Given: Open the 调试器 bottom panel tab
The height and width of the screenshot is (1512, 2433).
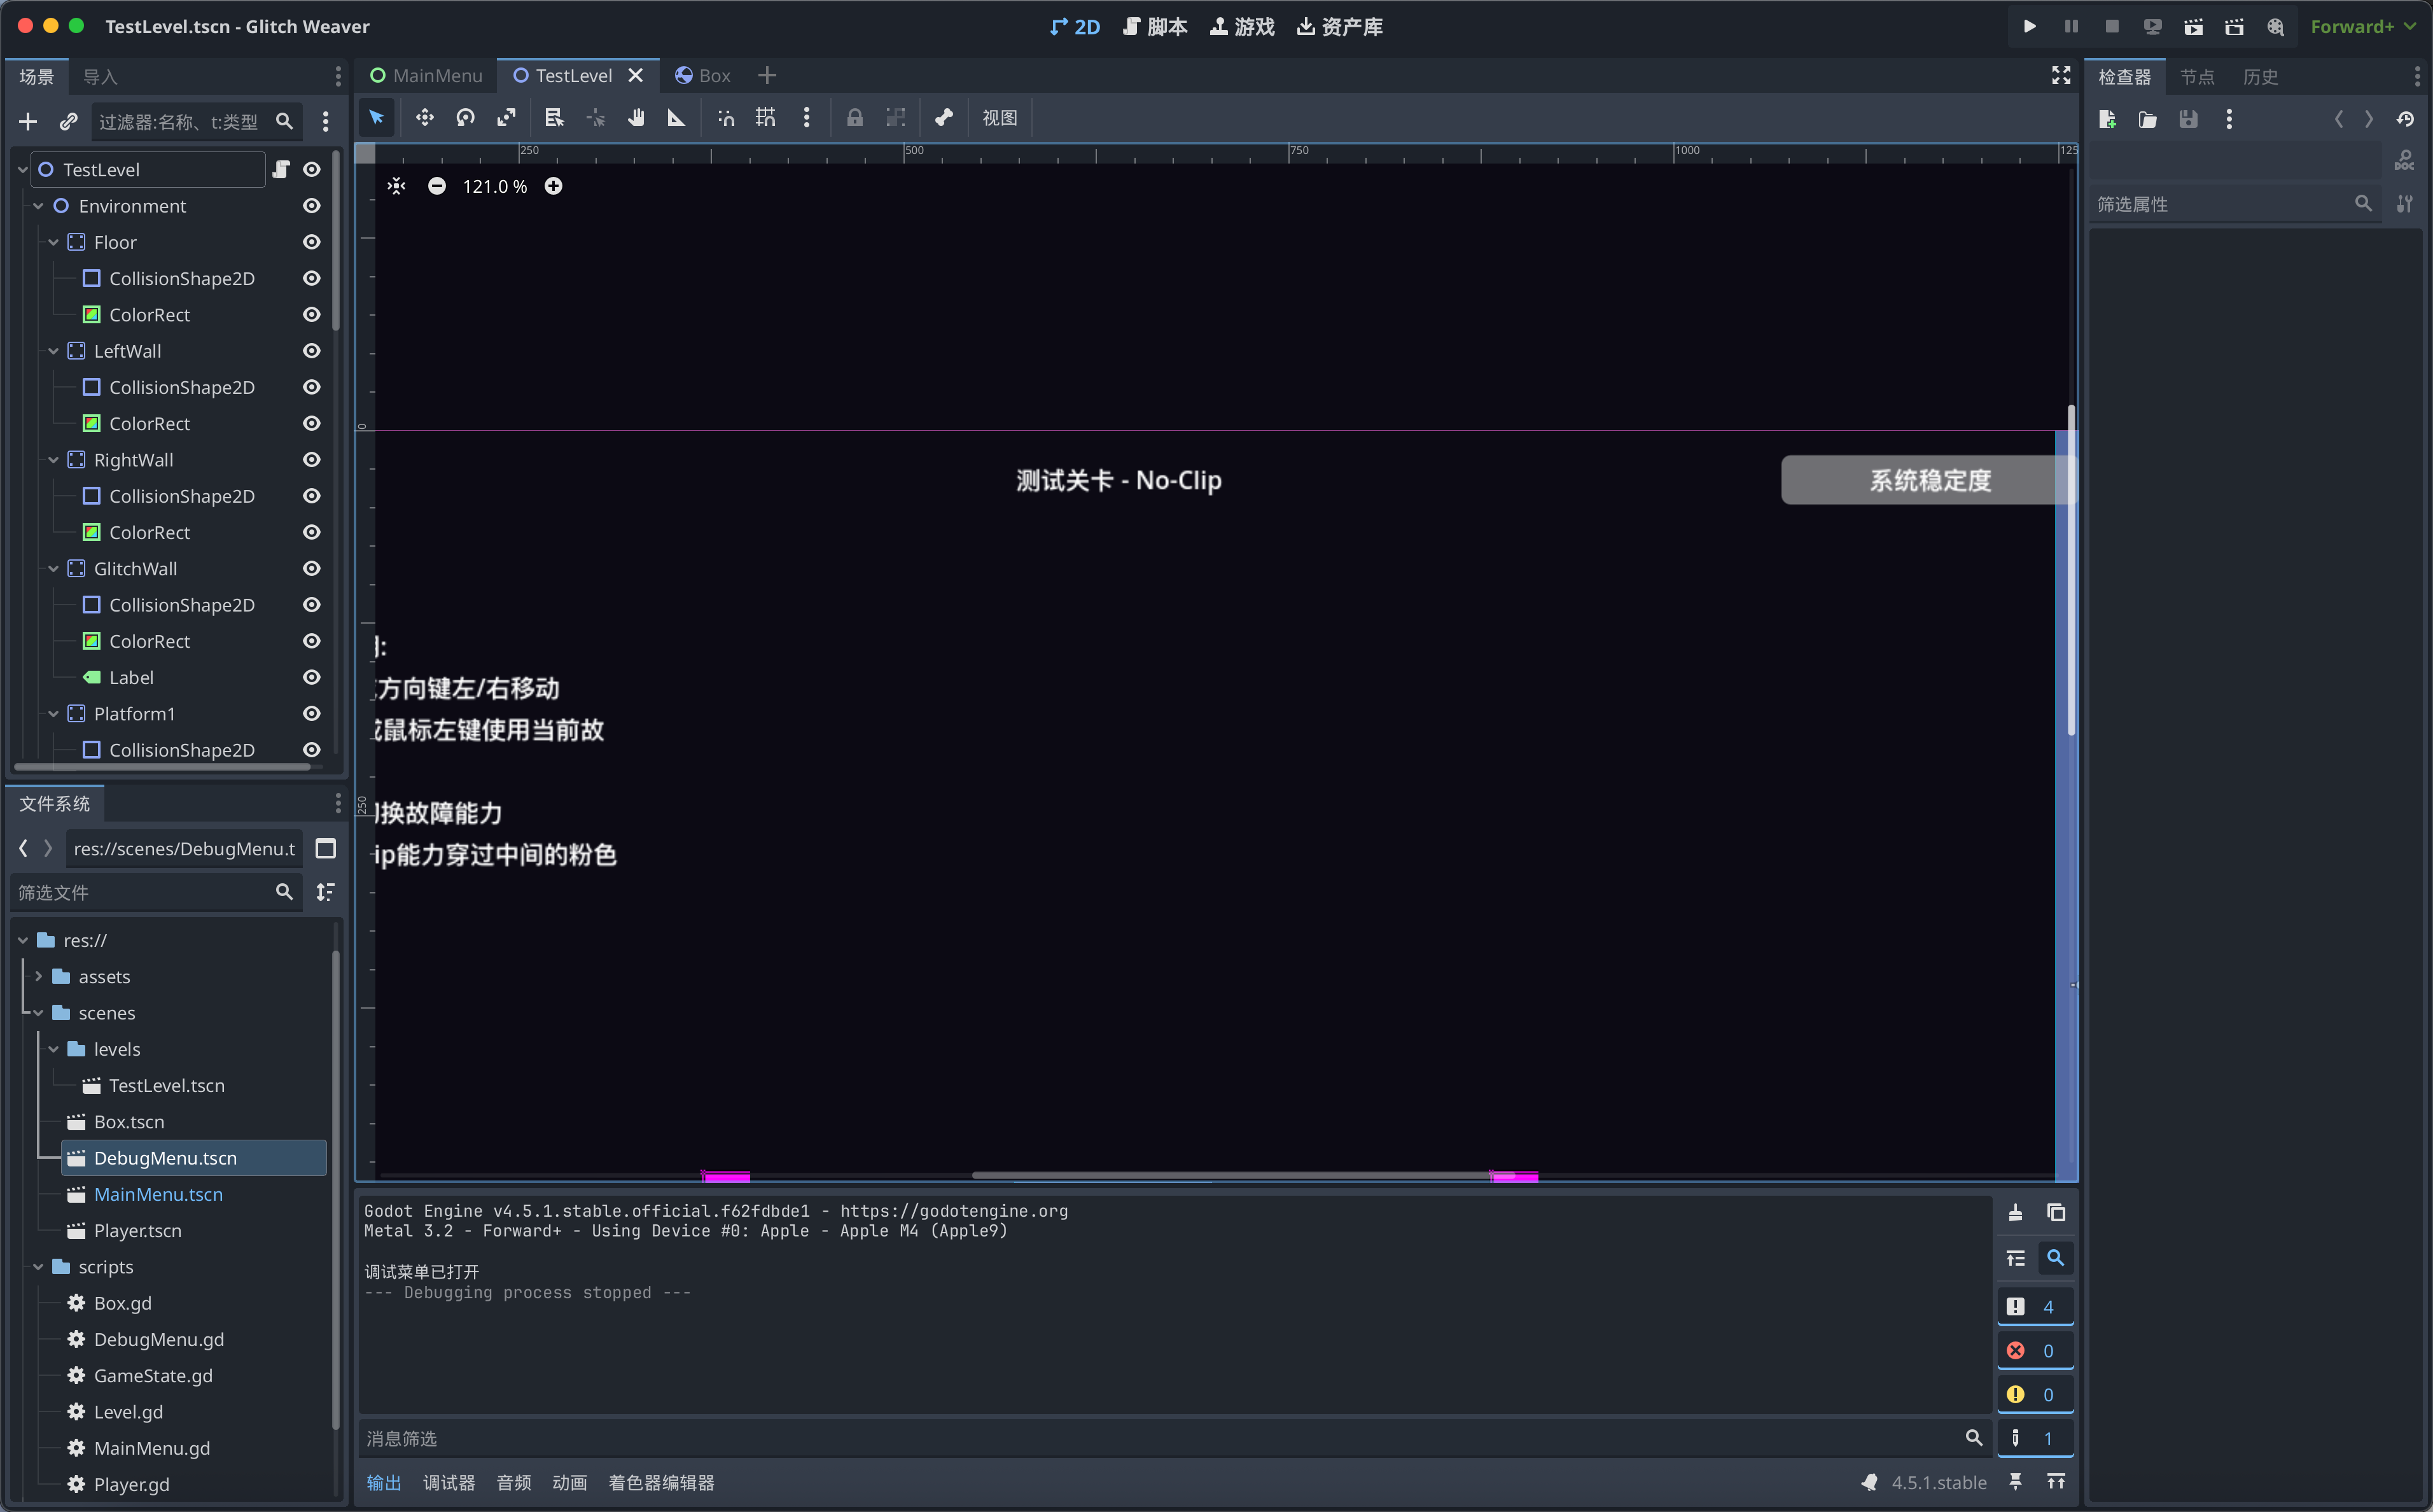Looking at the screenshot, I should coord(449,1482).
